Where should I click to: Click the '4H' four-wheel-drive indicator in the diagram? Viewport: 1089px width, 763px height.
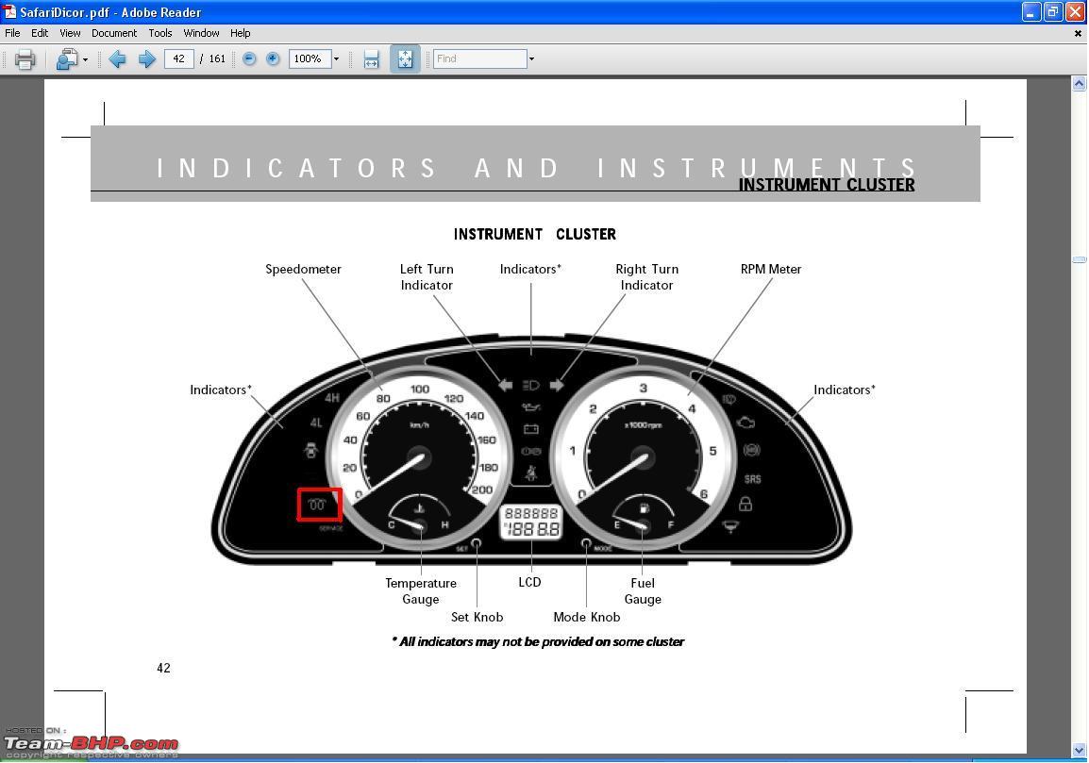pos(332,398)
